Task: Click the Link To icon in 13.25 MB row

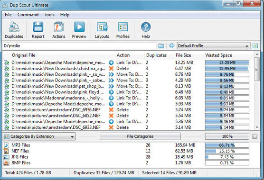Action: coord(111,63)
